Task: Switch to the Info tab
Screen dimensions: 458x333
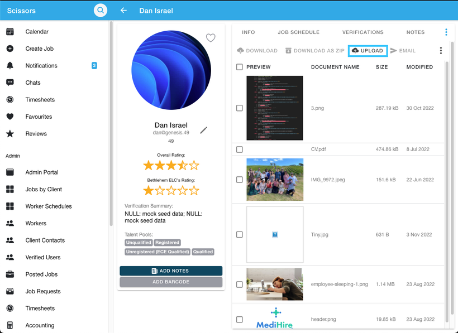Action: (x=249, y=32)
